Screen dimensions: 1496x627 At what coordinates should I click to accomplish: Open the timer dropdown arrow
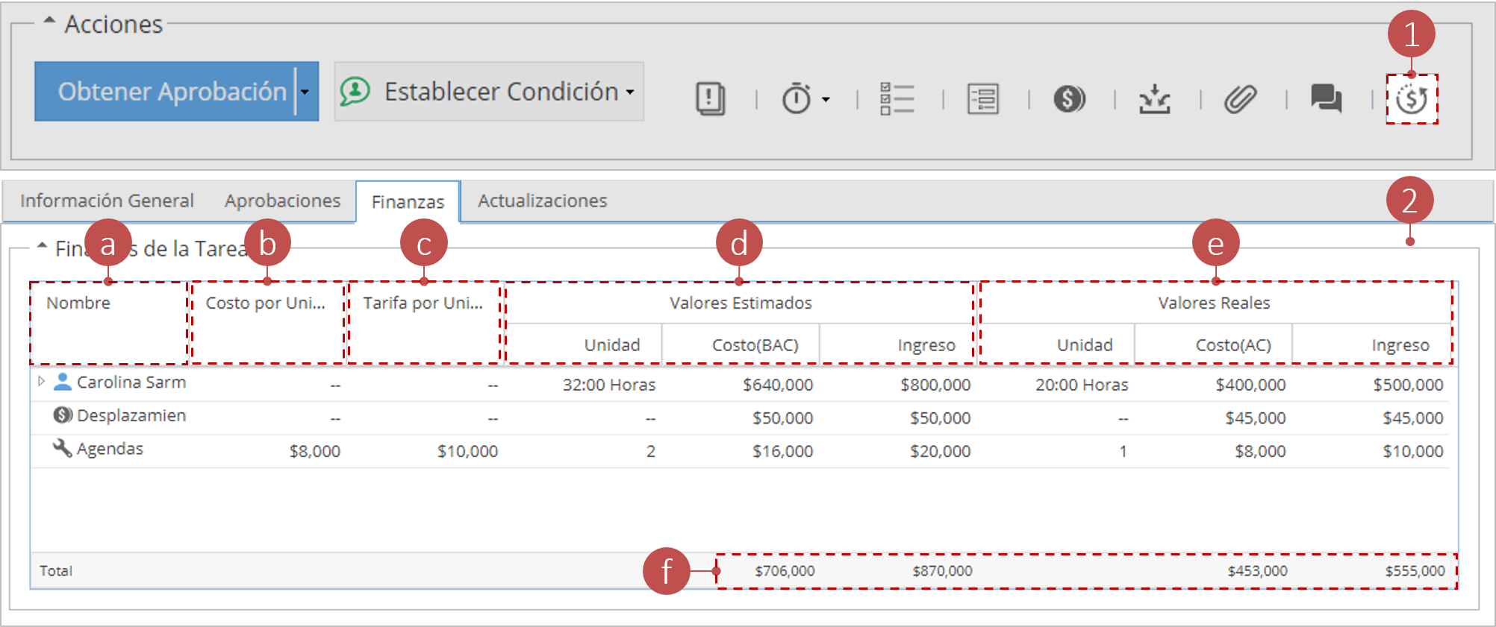coord(826,99)
